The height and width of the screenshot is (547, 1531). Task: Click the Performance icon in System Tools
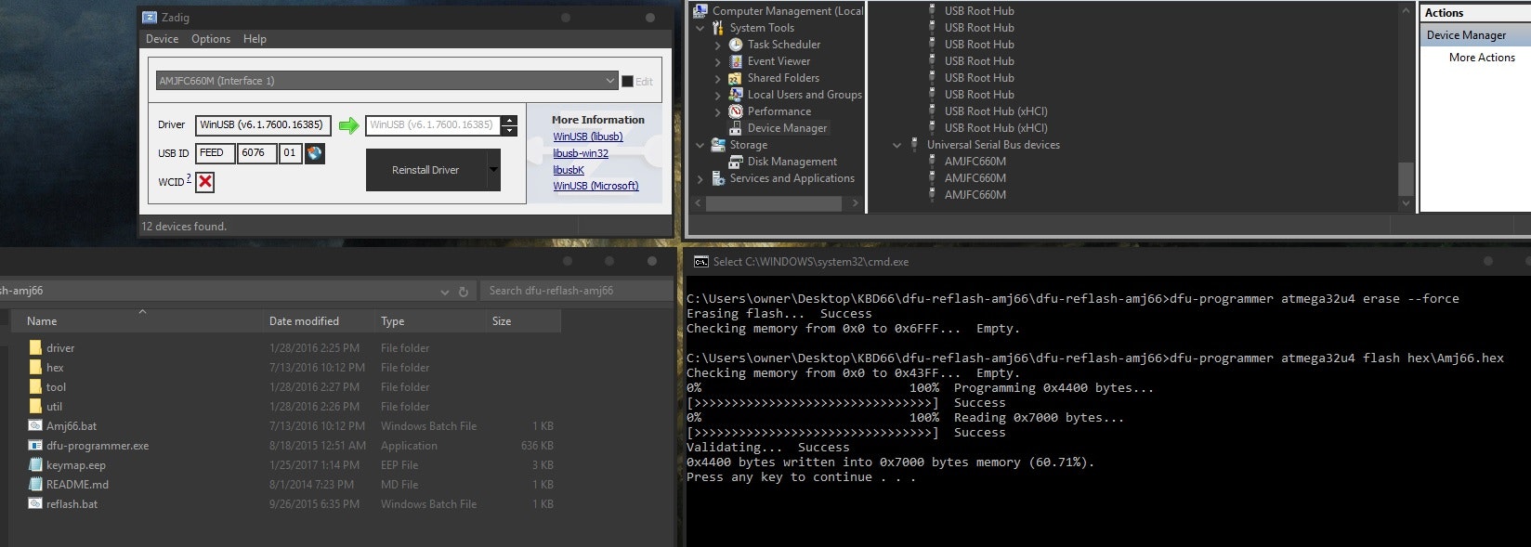736,111
